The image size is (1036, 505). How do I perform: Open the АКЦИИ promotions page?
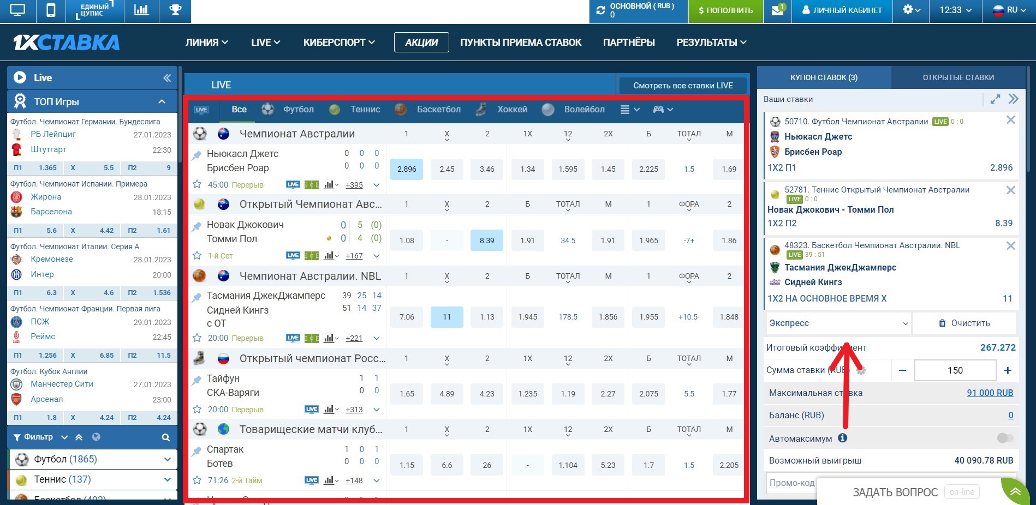[421, 43]
